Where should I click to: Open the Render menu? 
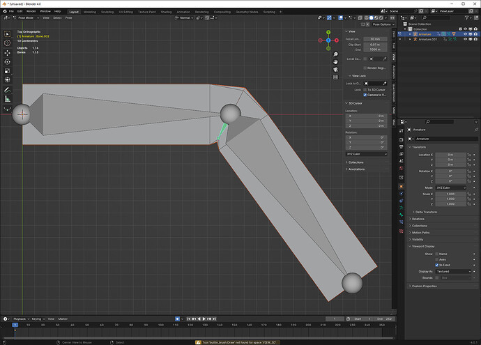31,11
